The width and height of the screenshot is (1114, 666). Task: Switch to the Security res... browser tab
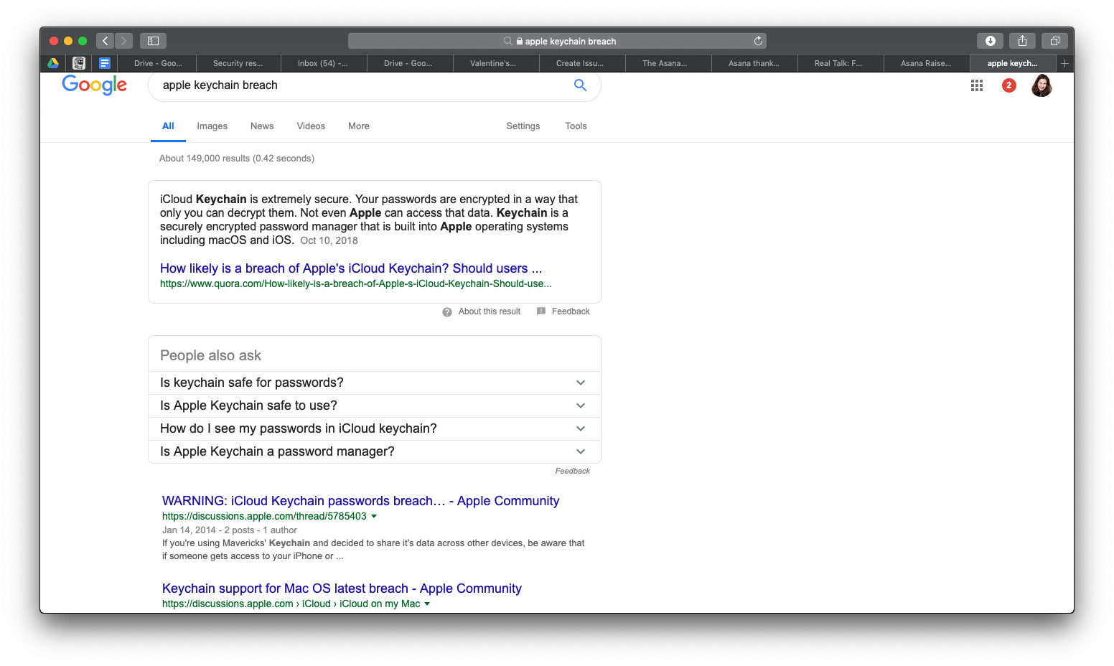coord(238,63)
